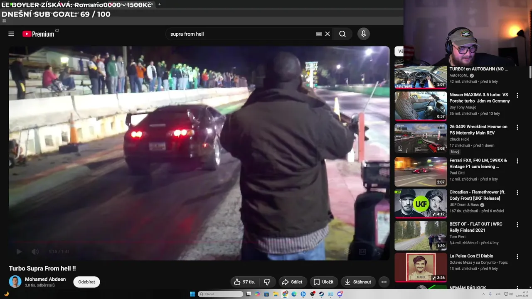Open more actions menu under video
The image size is (532, 299).
pos(384,282)
